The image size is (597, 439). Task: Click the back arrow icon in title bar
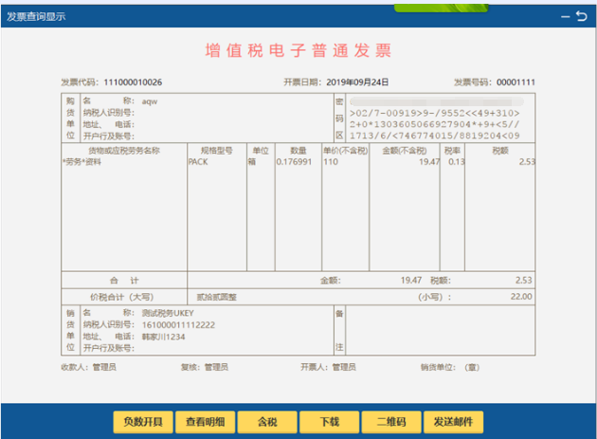click(x=582, y=16)
